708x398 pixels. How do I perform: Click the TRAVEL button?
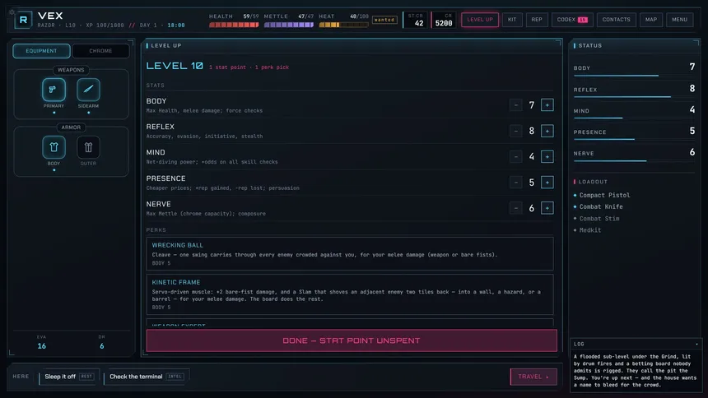point(533,377)
